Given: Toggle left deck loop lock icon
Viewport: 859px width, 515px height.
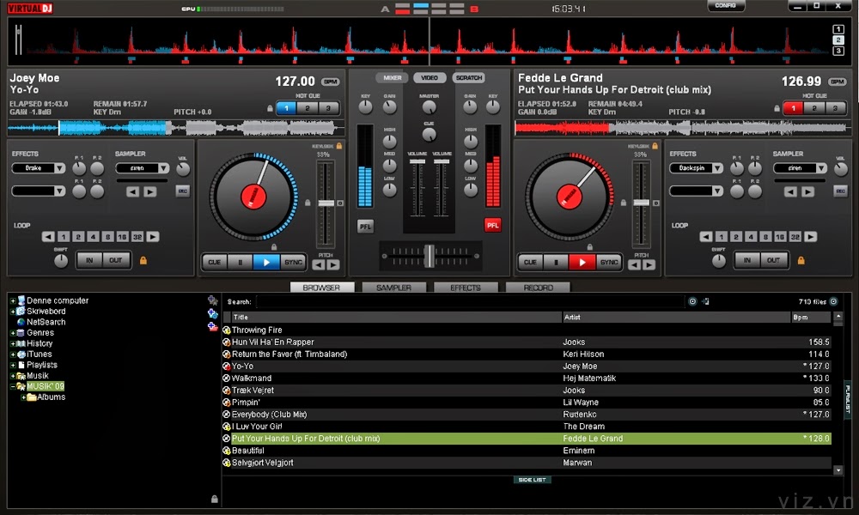Looking at the screenshot, I should [143, 261].
